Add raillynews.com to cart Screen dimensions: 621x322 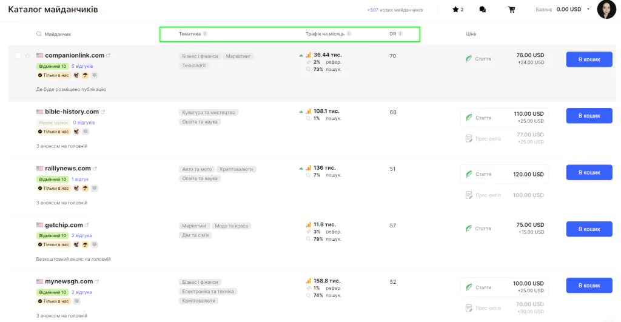[589, 172]
